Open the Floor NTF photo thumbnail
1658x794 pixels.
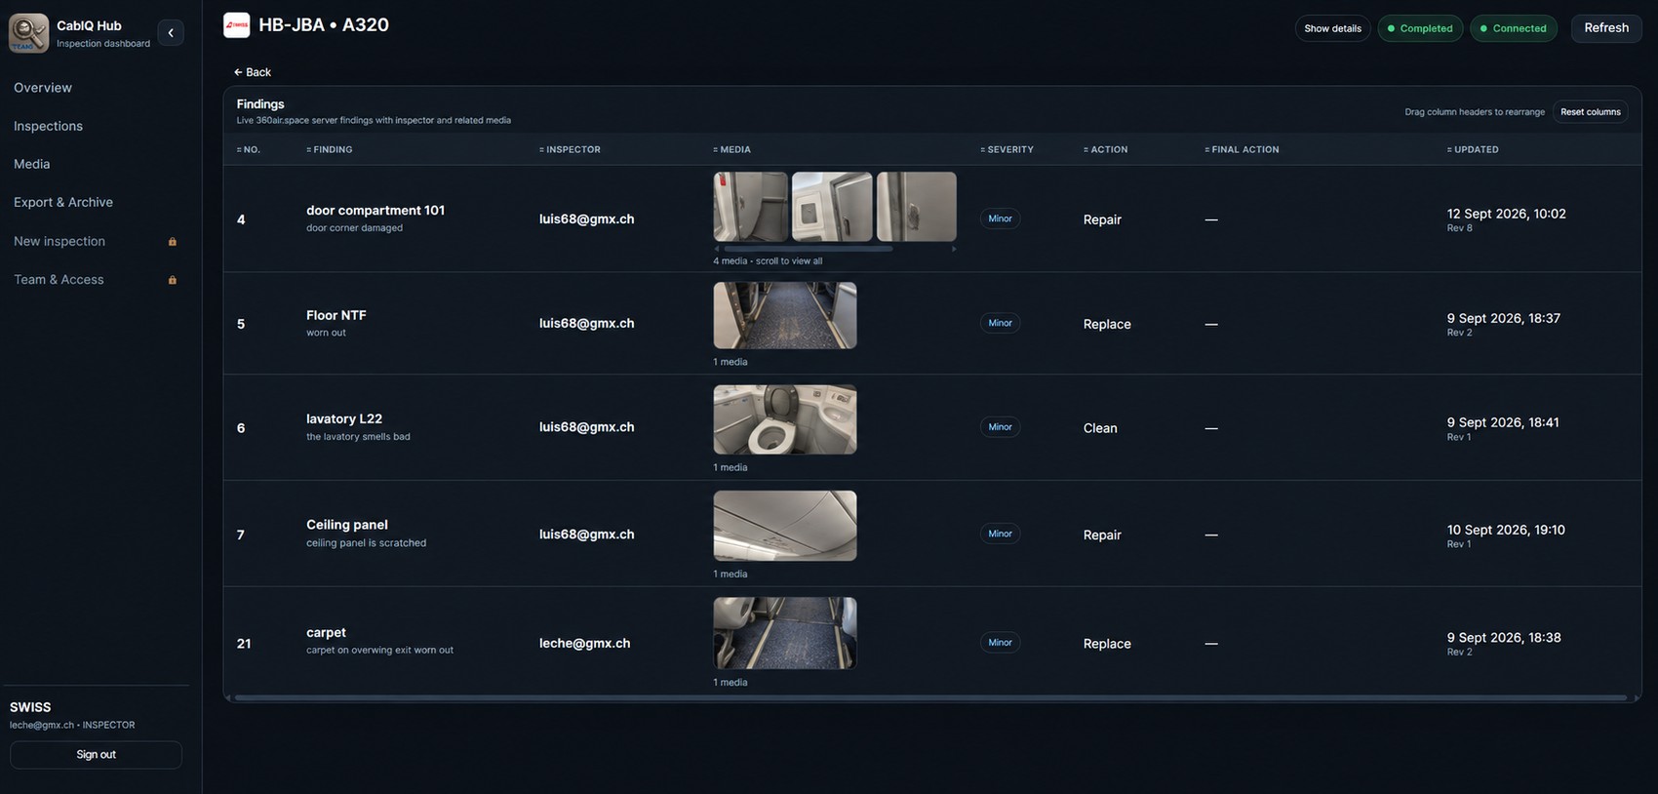click(x=785, y=315)
